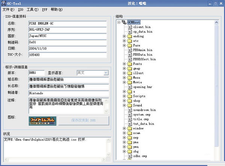The height and width of the screenshot is (166, 225).
Task: Expand the folder named s
Action: 124,91
